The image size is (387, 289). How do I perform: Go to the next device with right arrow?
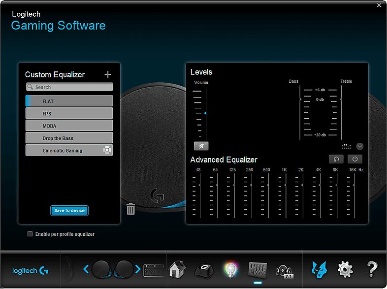(138, 269)
